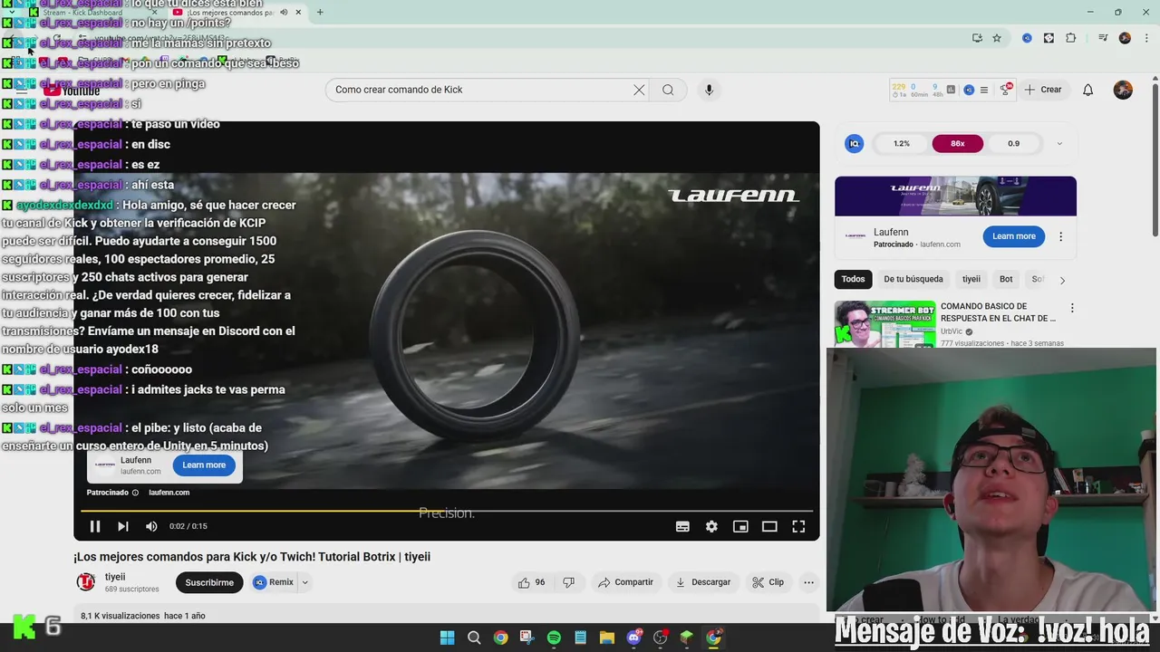Open Windows taskbar search

474,638
